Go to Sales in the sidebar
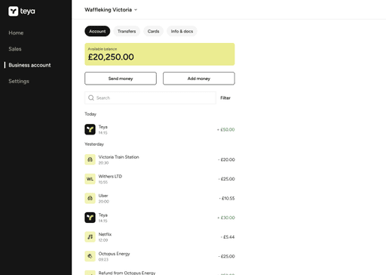The height and width of the screenshot is (275, 386). (15, 49)
